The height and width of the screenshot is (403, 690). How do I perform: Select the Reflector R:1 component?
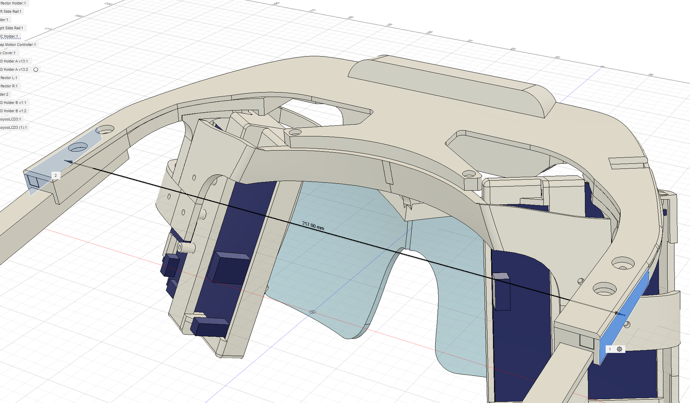tap(9, 86)
